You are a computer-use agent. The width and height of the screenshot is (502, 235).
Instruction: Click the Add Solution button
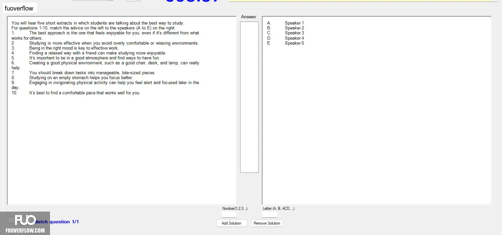point(232,223)
